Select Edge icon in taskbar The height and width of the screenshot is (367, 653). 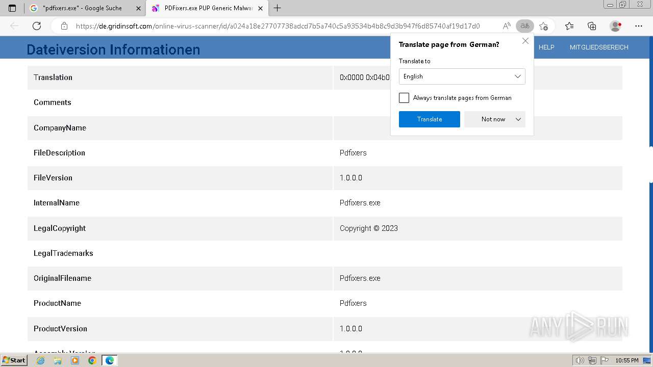pos(110,360)
